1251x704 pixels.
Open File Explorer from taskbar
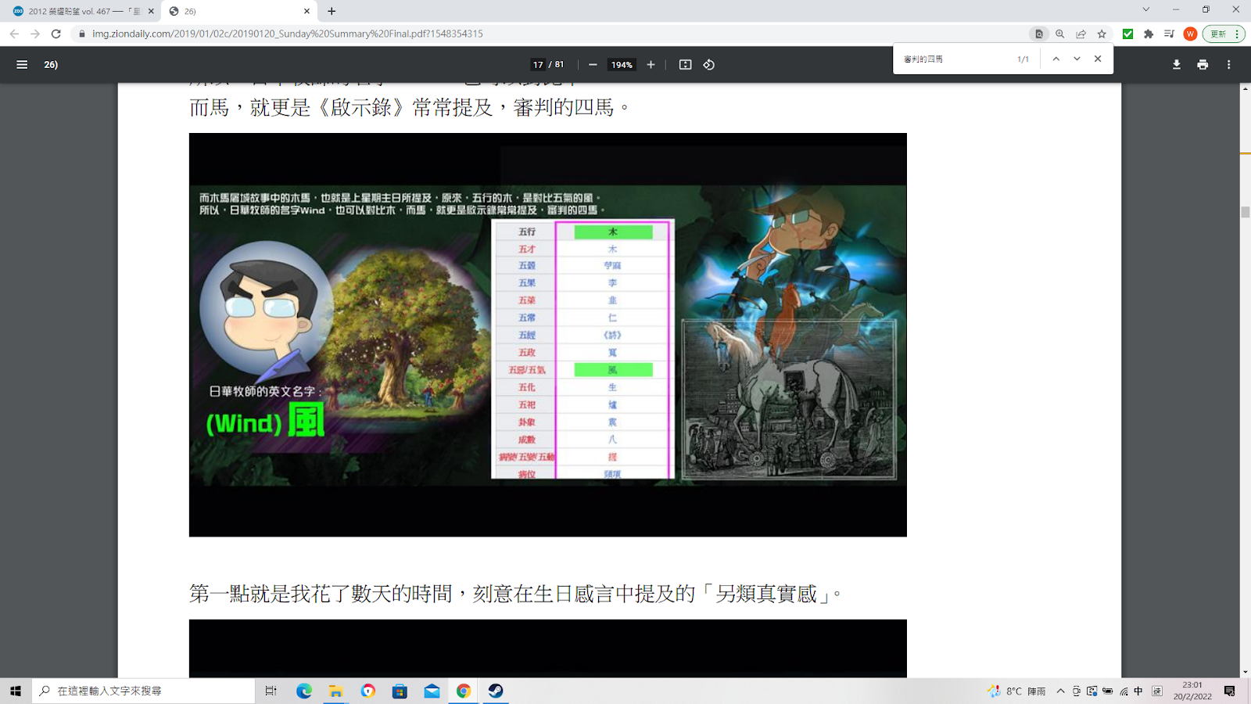tap(335, 691)
